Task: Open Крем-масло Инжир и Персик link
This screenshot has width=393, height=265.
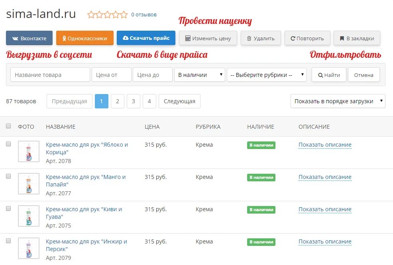Action: pos(86,245)
